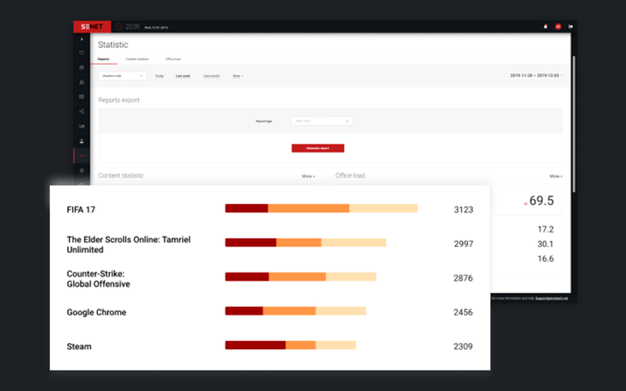Click the red user avatar icon
Viewport: 626px width, 391px height.
pyautogui.click(x=558, y=27)
